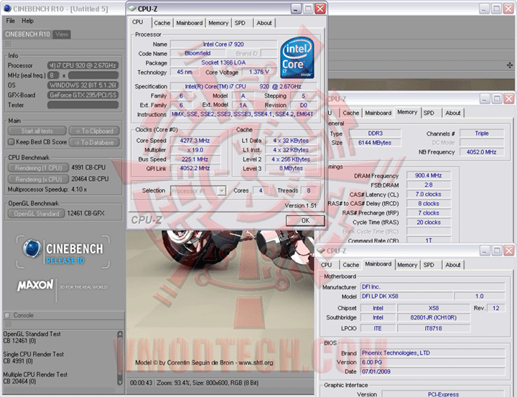
Task: Click the Bloomfield code name field
Action: point(197,53)
